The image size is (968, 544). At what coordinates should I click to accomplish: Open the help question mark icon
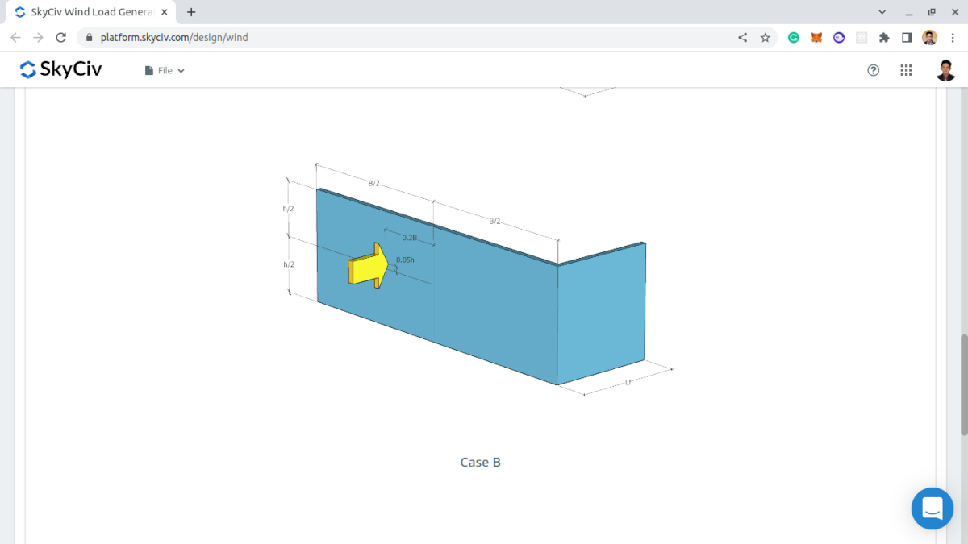click(x=873, y=70)
